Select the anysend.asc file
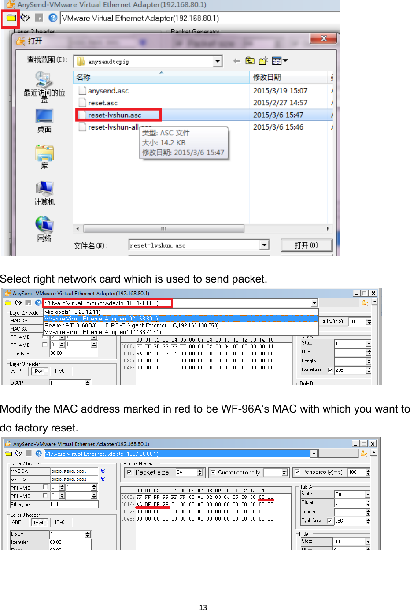This screenshot has width=410, height=610. pos(108,91)
